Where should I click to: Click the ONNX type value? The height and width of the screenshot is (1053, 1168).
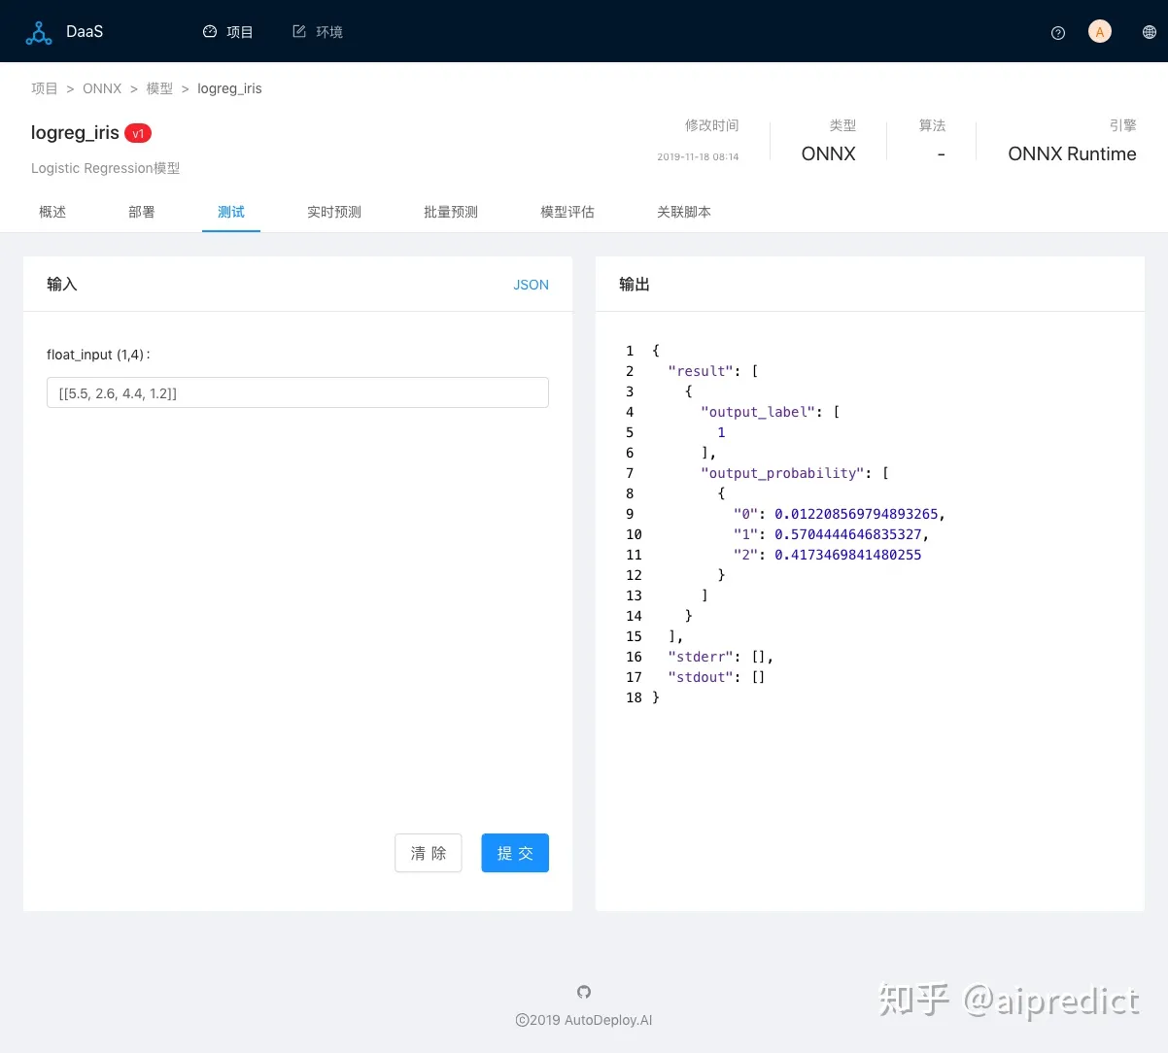829,153
